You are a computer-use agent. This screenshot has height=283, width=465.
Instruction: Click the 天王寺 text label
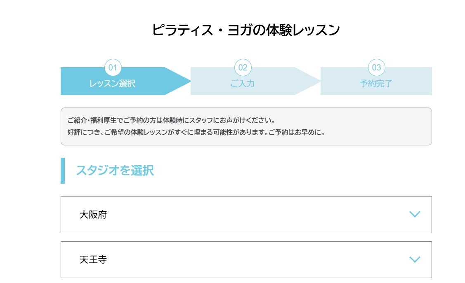[x=93, y=260]
